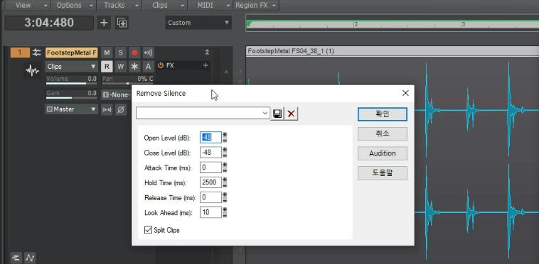Open the Clips menu
Screen dimensions: 539x264
coord(165,5)
